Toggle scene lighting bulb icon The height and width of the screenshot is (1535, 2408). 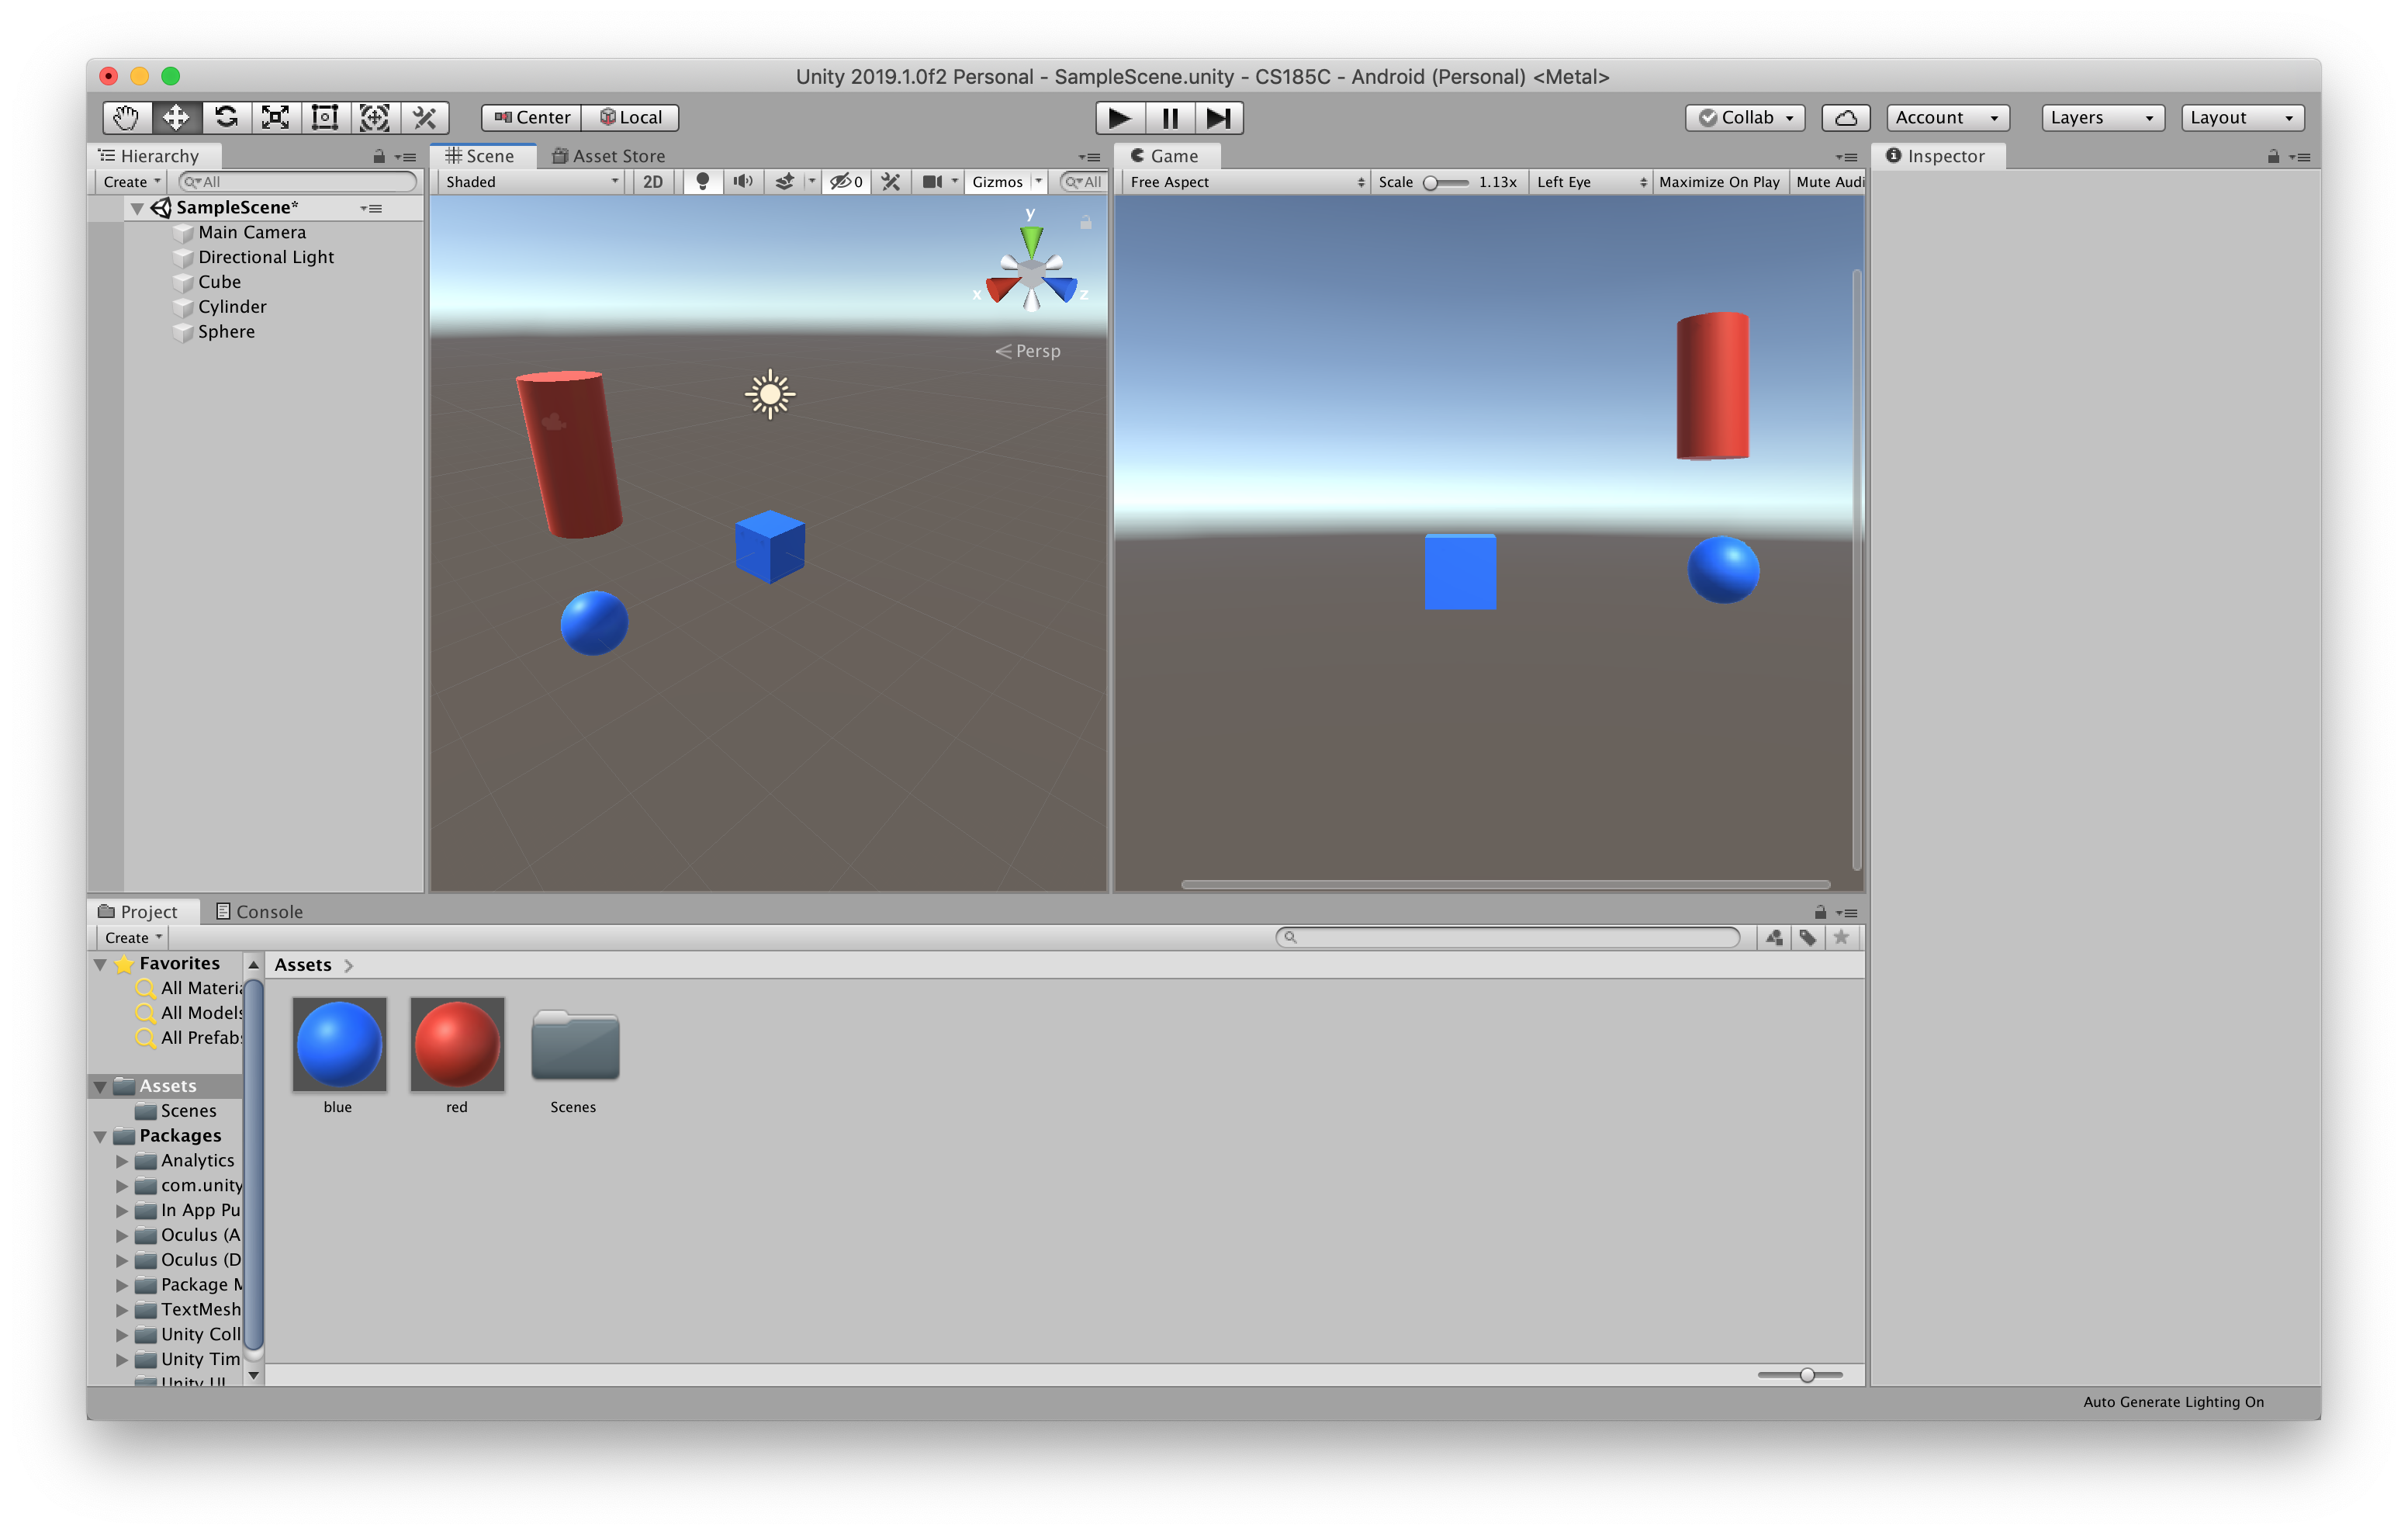pos(702,181)
